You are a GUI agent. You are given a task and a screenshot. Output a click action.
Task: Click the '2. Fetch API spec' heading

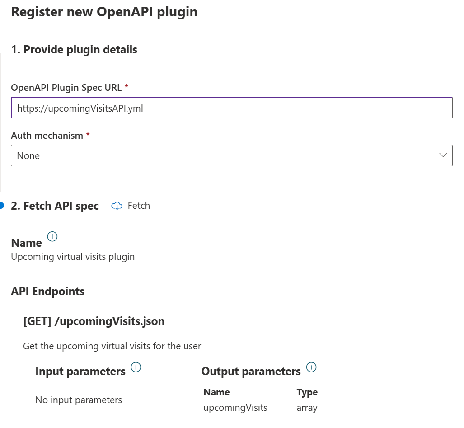pyautogui.click(x=55, y=206)
